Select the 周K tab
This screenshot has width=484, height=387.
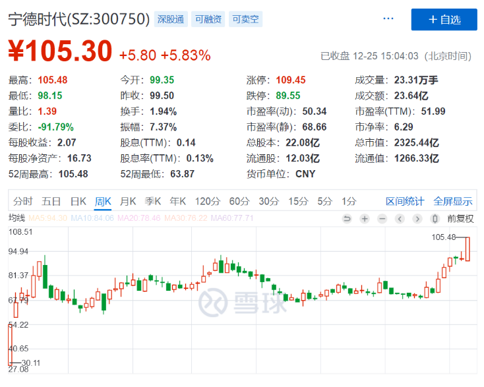click(103, 202)
